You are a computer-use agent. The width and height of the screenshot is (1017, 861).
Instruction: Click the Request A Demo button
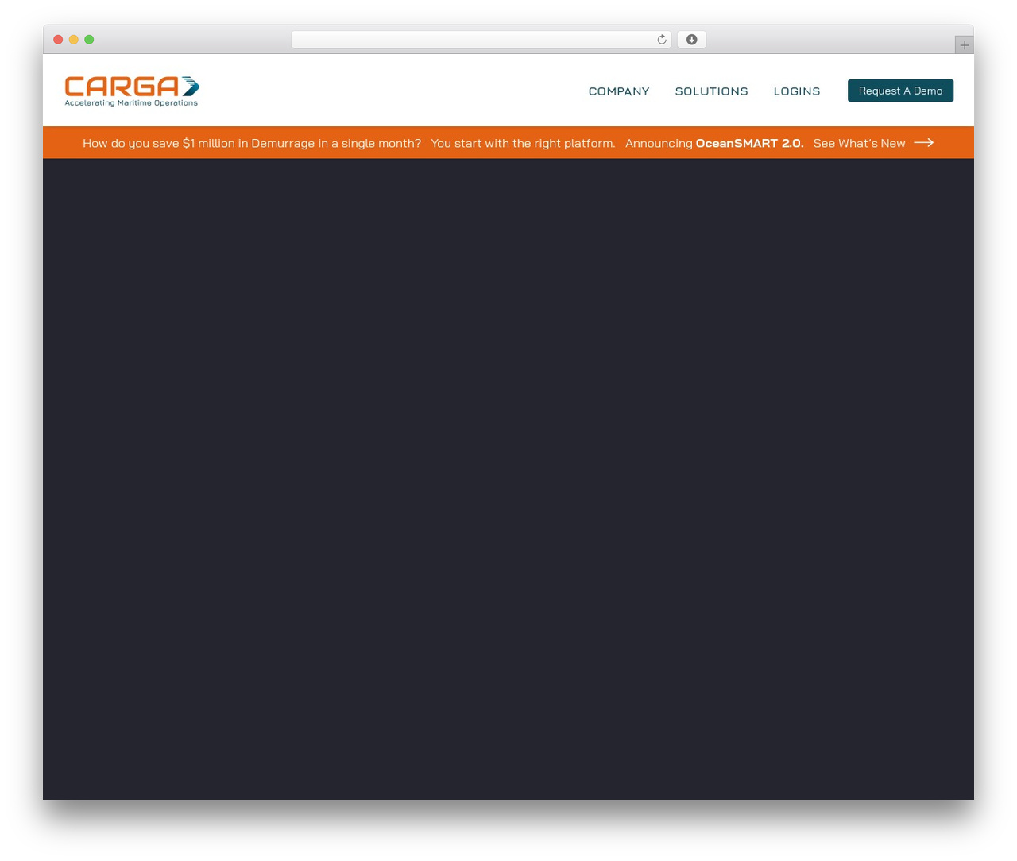coord(900,91)
